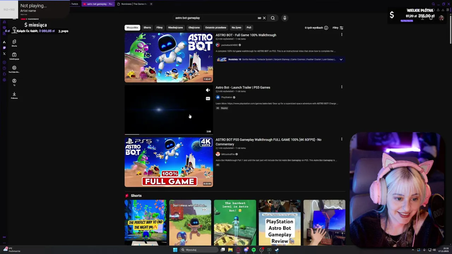Image resolution: width=452 pixels, height=254 pixels.
Task: Open info about these results icon
Action: tap(326, 28)
